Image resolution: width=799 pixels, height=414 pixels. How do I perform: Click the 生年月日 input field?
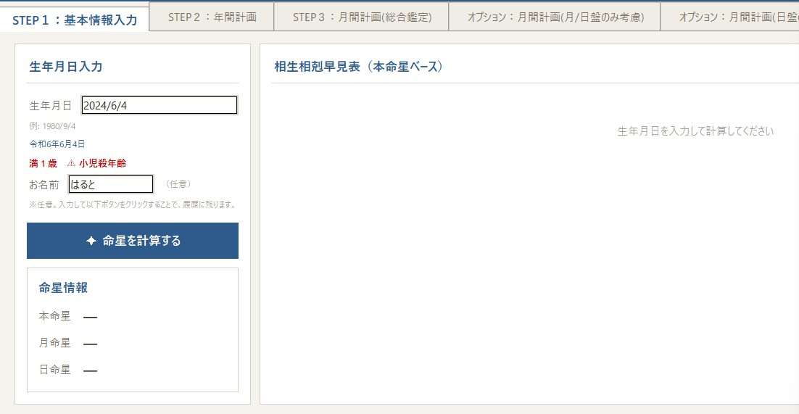coord(159,106)
